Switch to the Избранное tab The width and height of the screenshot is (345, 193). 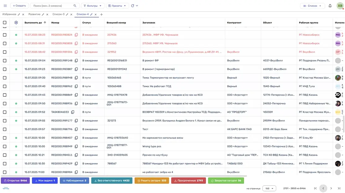tap(9, 15)
